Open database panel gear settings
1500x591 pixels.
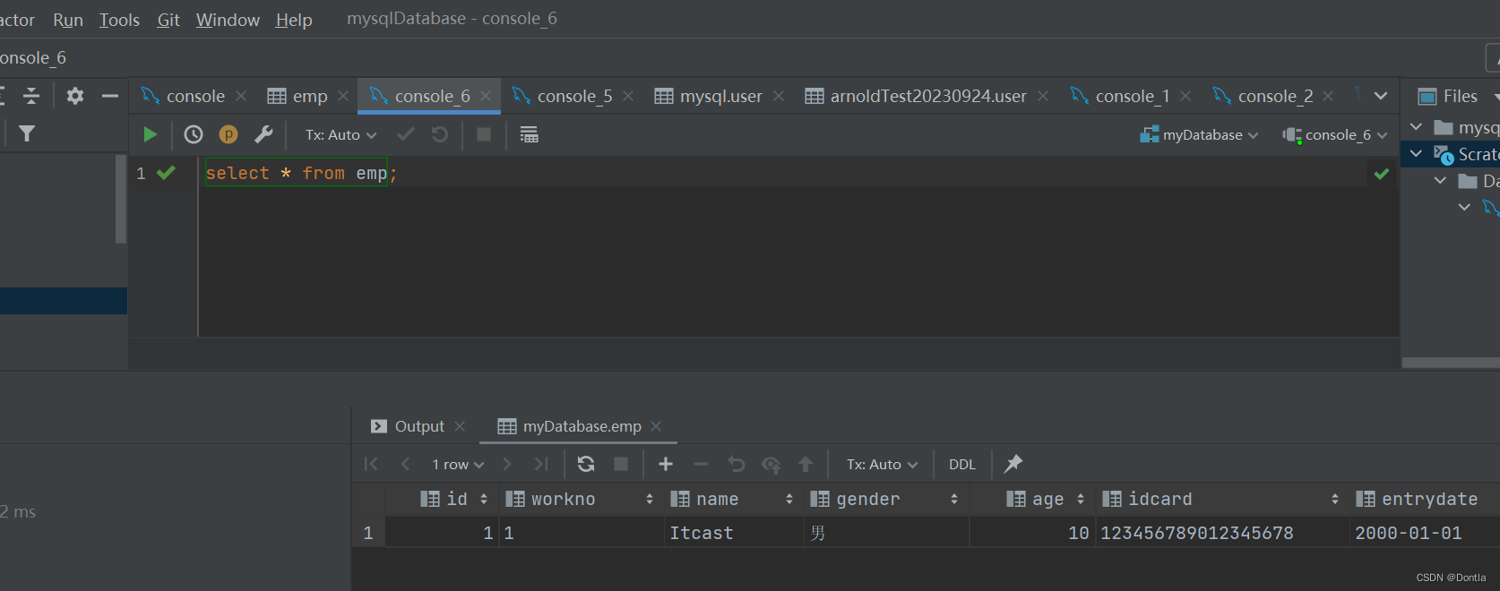pyautogui.click(x=75, y=96)
